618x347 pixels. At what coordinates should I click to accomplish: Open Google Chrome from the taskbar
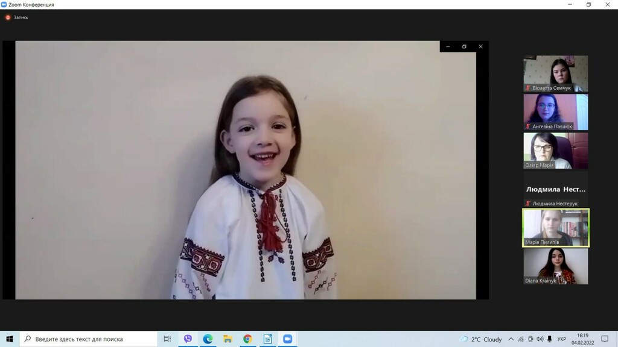coord(247,339)
